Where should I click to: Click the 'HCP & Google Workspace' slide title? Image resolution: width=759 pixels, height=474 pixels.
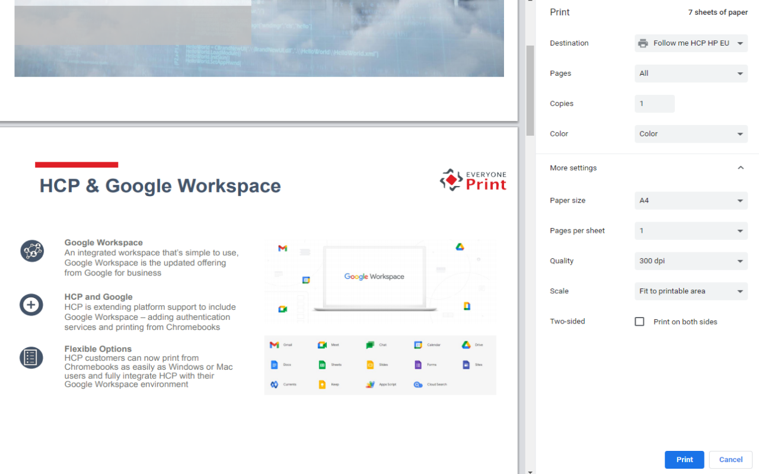click(160, 186)
